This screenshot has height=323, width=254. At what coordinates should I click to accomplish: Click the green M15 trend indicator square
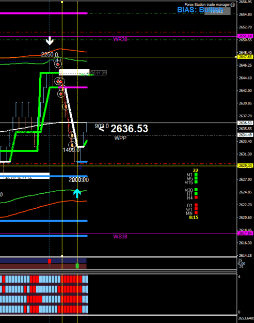click(196, 182)
